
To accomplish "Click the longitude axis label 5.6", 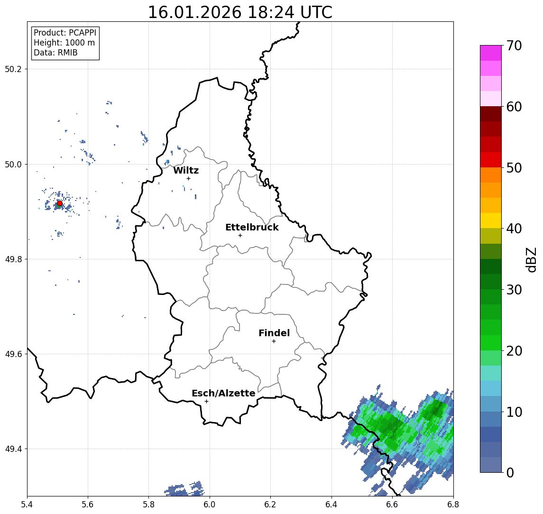I will 88,505.
